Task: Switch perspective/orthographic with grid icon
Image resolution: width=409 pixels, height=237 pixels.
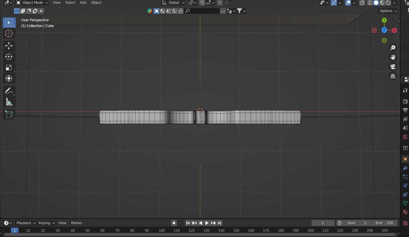Action: pyautogui.click(x=393, y=76)
